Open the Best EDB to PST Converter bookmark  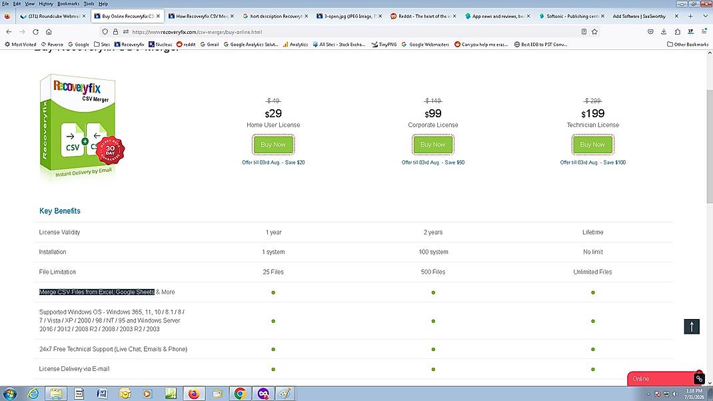[540, 45]
